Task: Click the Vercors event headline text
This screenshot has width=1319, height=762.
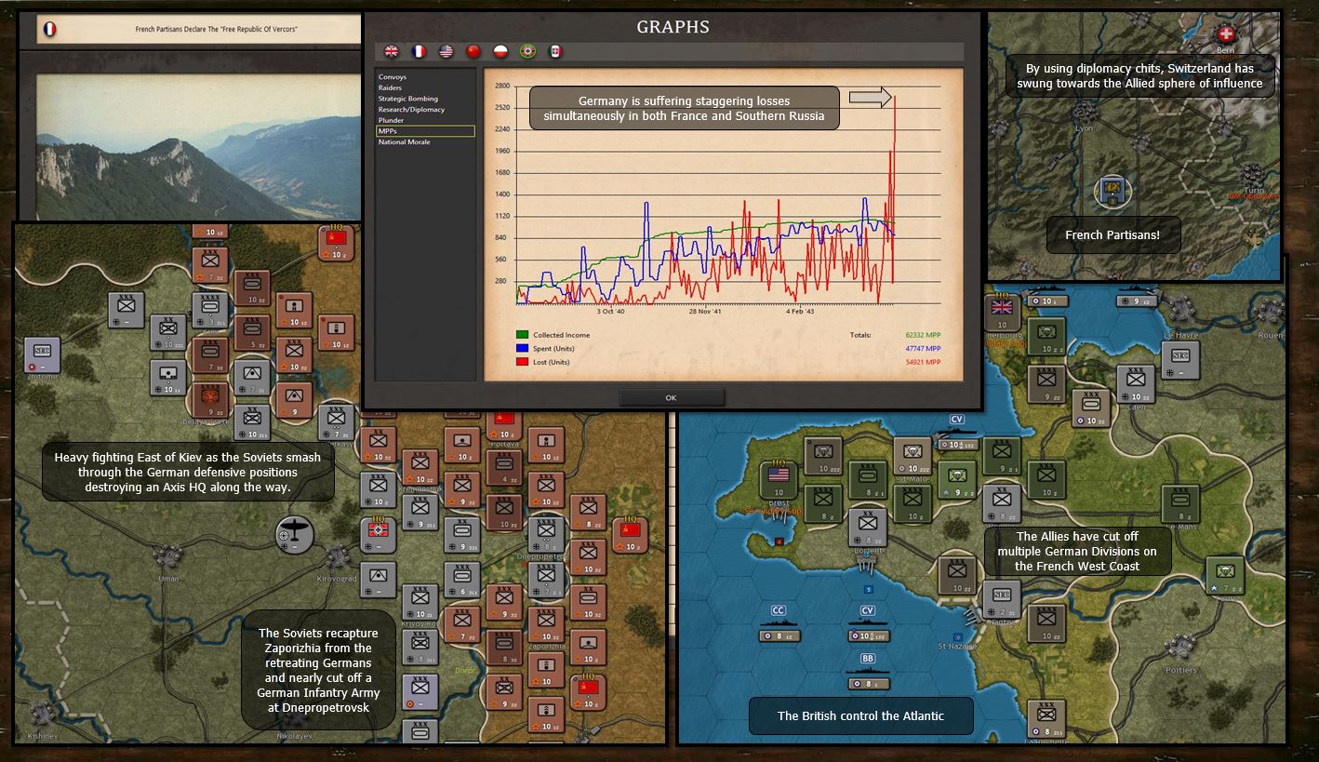Action: click(217, 30)
